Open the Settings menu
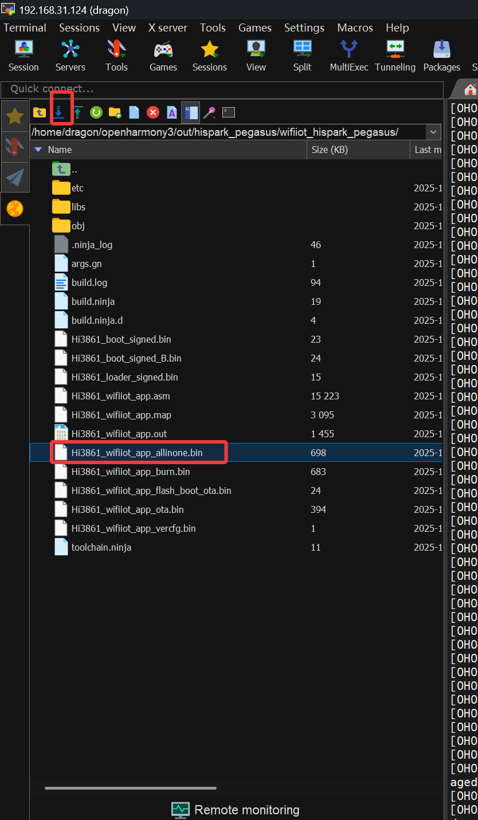This screenshot has height=820, width=478. point(304,28)
